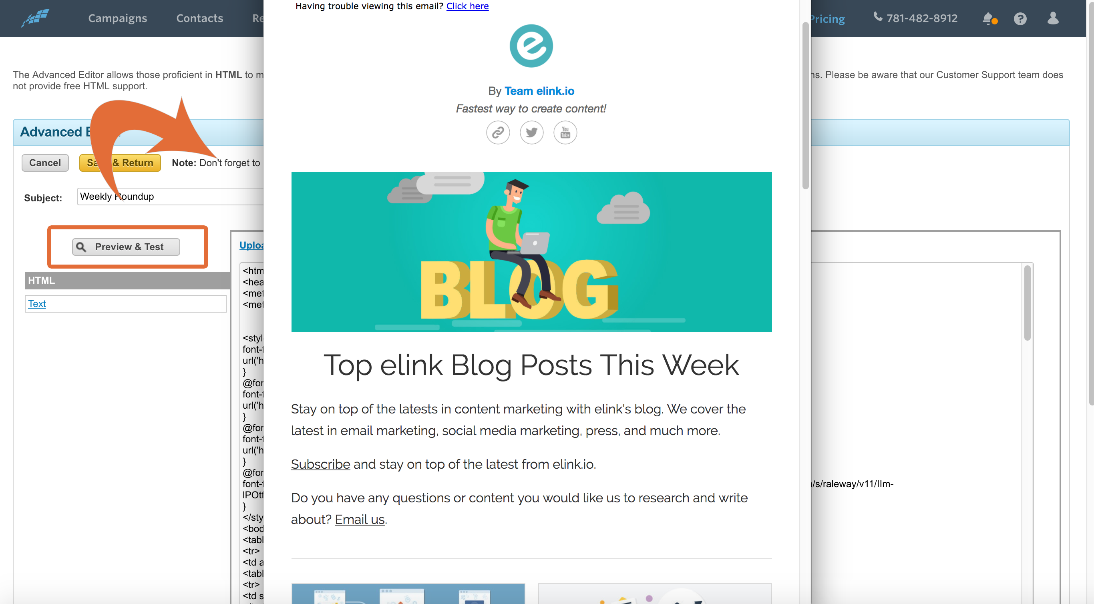Click the Twitter icon in email preview
Viewport: 1094px width, 604px height.
tap(530, 133)
